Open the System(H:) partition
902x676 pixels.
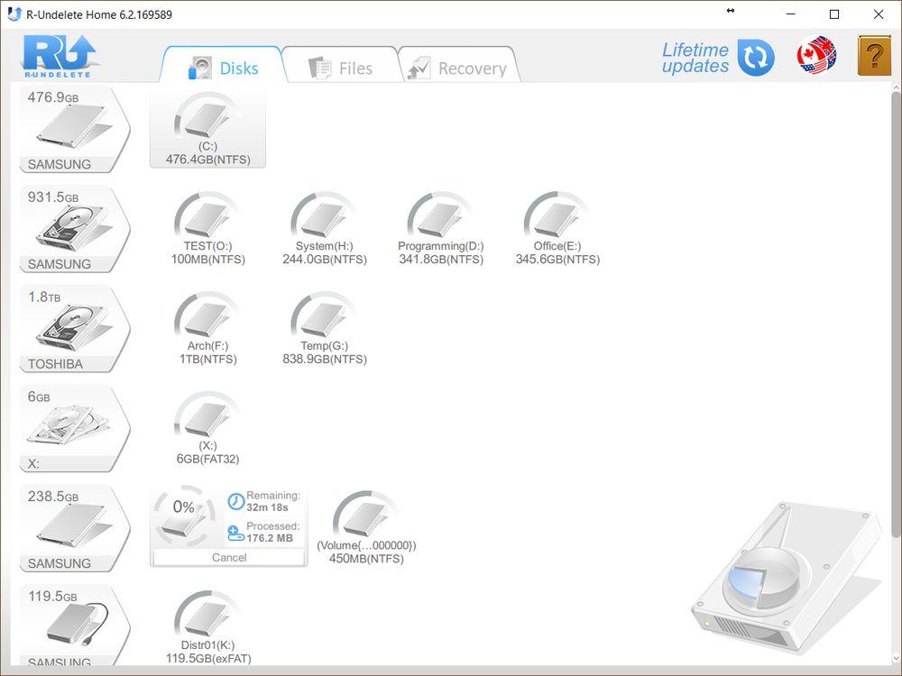325,229
